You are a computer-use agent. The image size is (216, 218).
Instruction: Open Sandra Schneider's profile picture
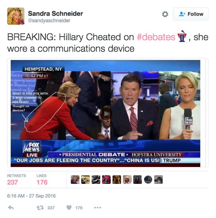[x=16, y=16]
